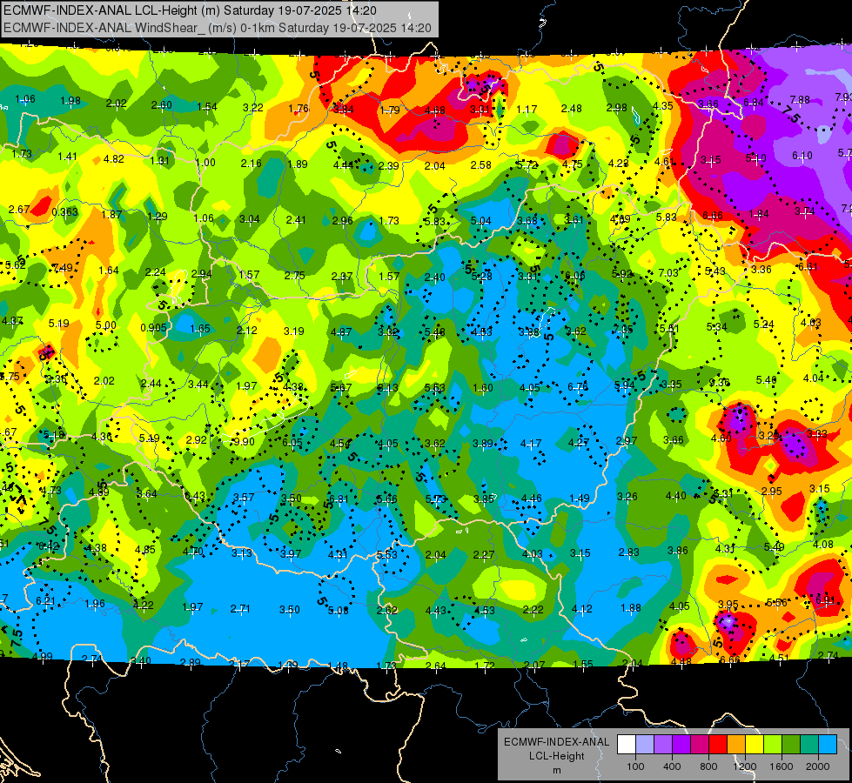Click the legend tick label 1600

(782, 766)
